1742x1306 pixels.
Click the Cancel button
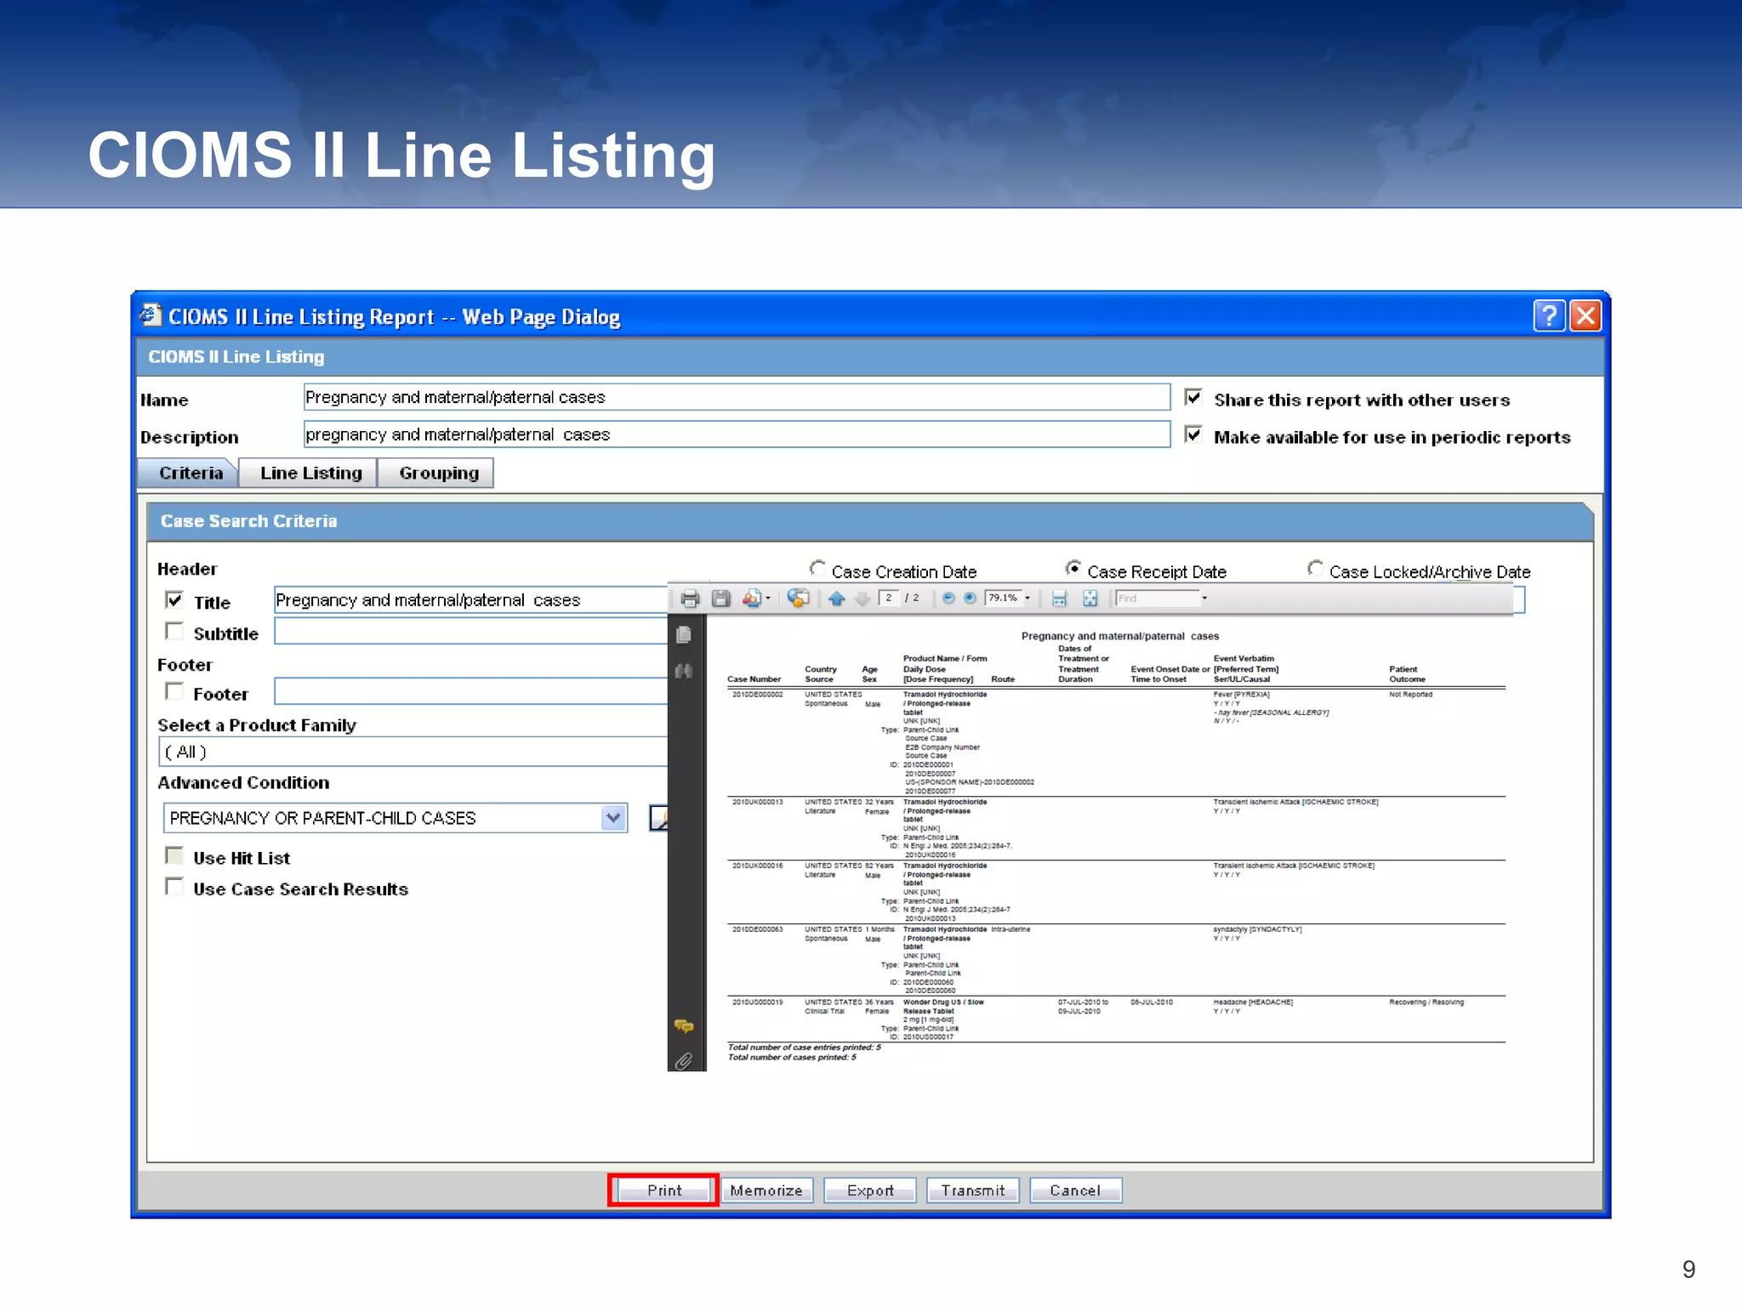coord(1075,1190)
